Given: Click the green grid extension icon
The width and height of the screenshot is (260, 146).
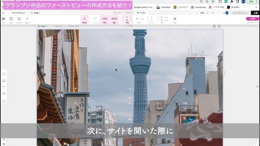Looking at the screenshot, I should click(x=226, y=2).
